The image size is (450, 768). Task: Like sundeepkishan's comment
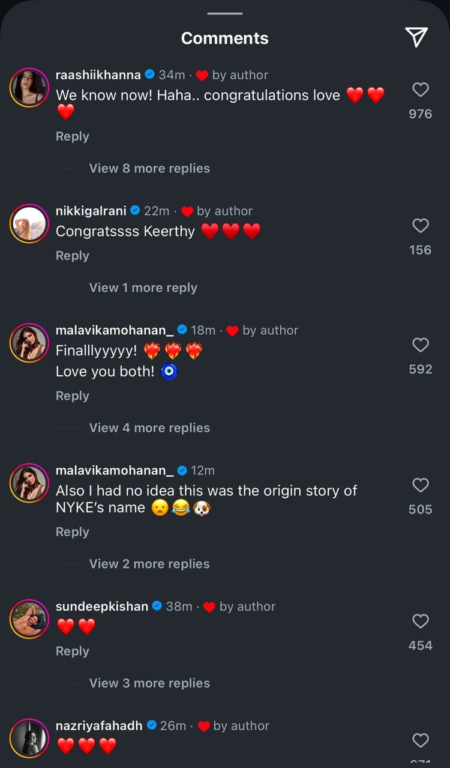(421, 621)
